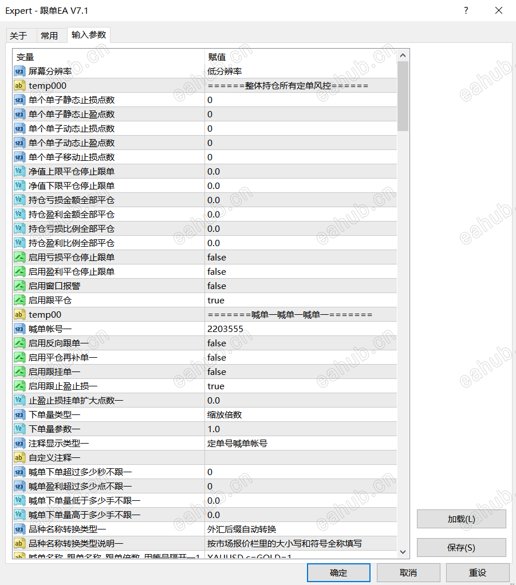Click the 喊单帐号一 value 2203555

tap(301, 329)
